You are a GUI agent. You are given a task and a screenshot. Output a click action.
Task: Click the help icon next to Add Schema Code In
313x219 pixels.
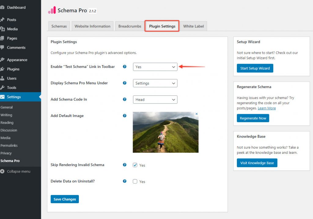pos(124,99)
